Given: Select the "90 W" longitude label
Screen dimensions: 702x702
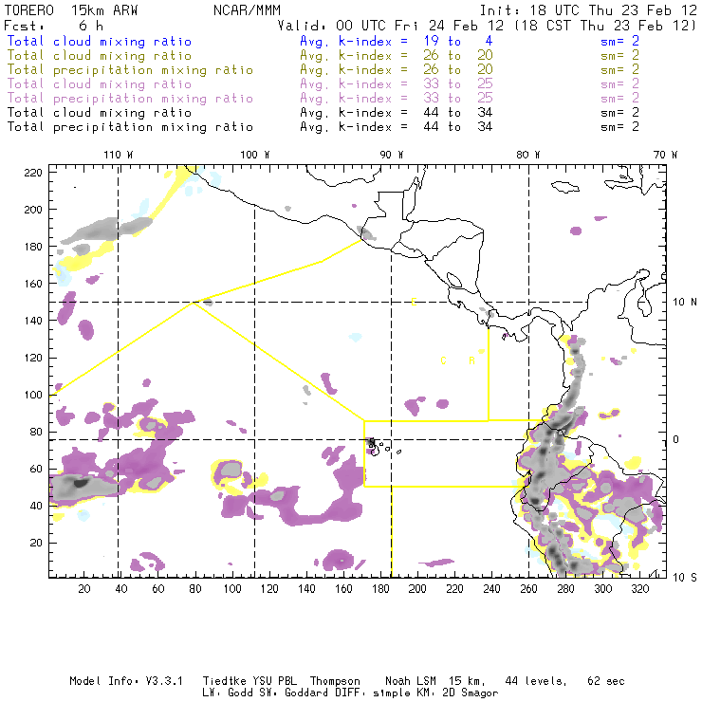Looking at the screenshot, I should pos(392,155).
